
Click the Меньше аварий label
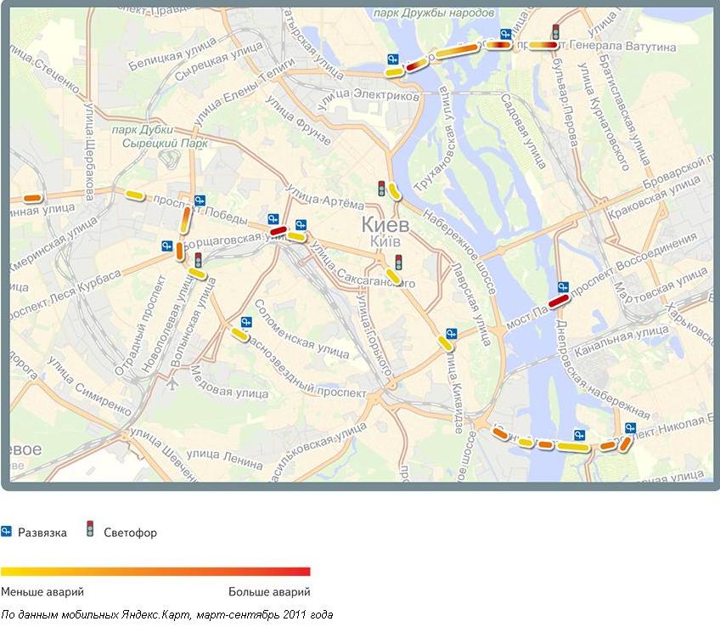pyautogui.click(x=42, y=591)
